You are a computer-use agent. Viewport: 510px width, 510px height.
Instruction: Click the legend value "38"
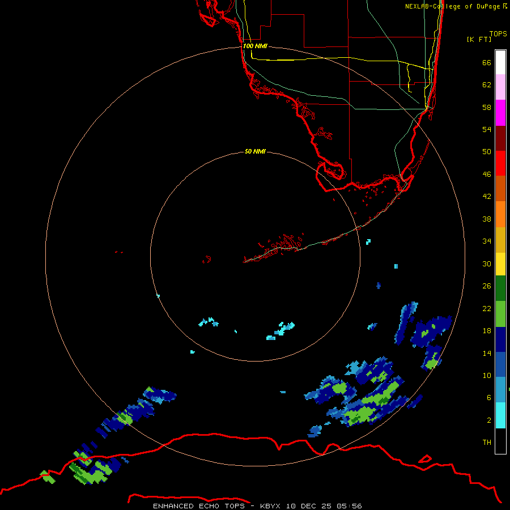pyautogui.click(x=487, y=219)
